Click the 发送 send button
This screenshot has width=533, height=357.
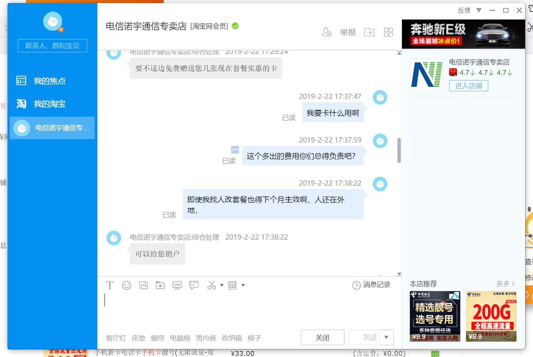pyautogui.click(x=364, y=337)
